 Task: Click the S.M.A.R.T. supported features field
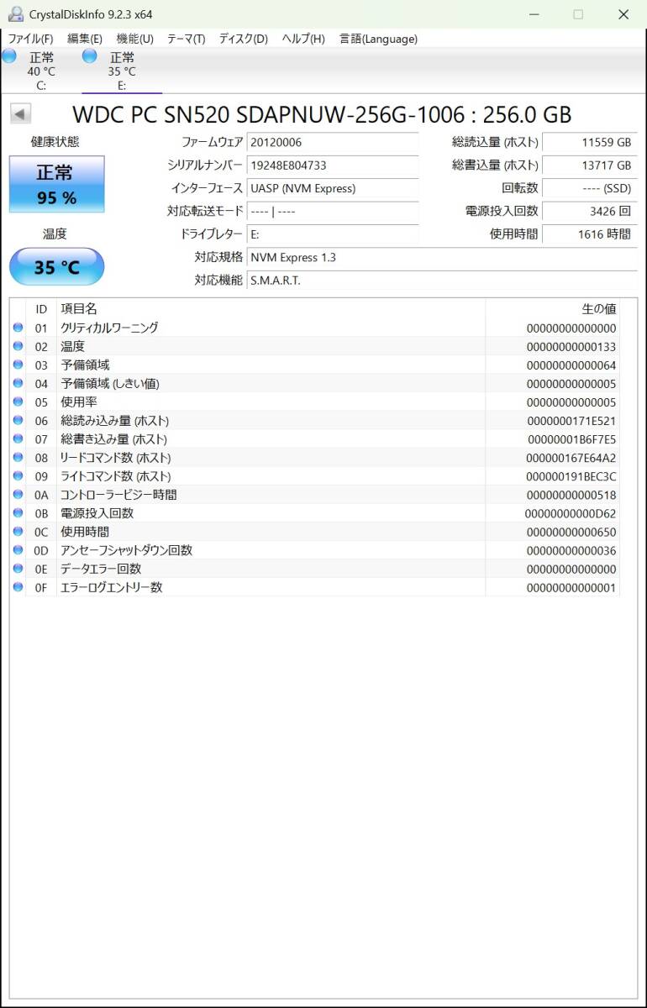pyautogui.click(x=442, y=280)
